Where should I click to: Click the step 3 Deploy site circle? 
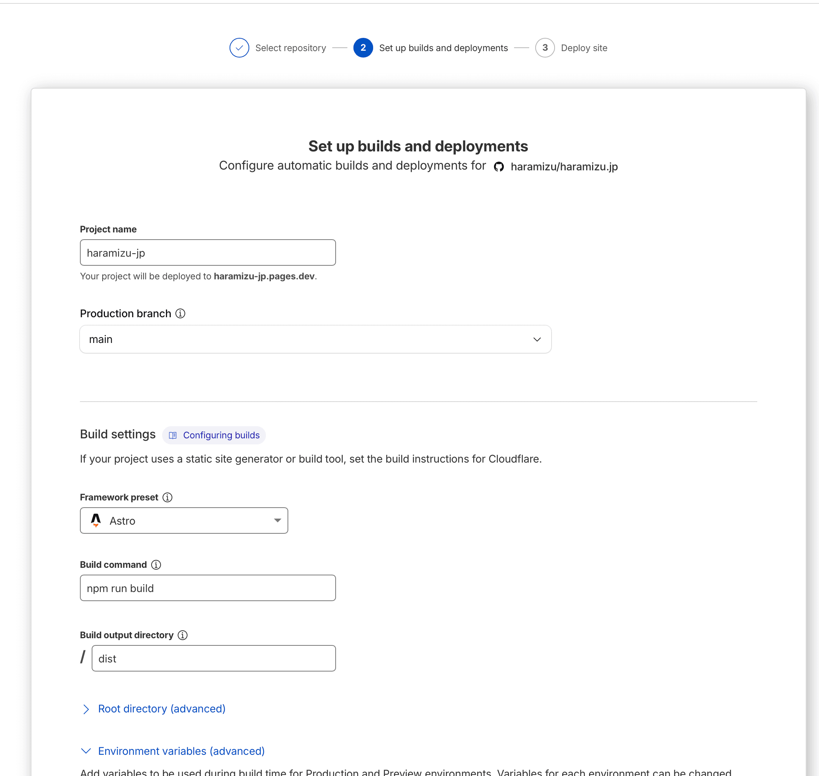pyautogui.click(x=545, y=48)
